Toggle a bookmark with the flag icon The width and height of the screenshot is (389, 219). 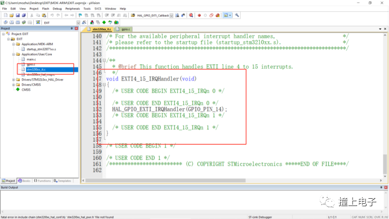point(80,15)
